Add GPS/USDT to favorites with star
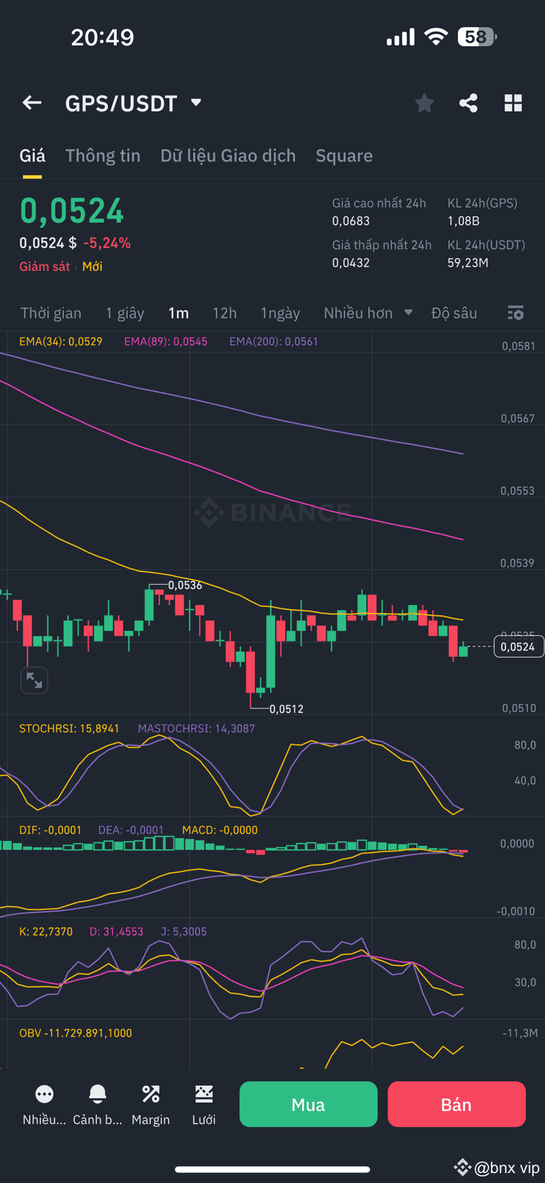 (425, 103)
